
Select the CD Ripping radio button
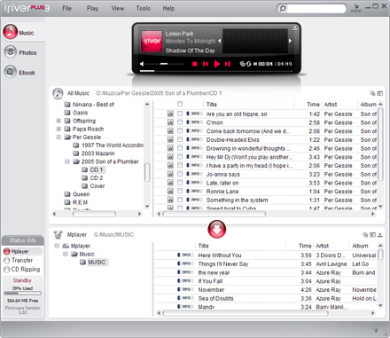7,270
